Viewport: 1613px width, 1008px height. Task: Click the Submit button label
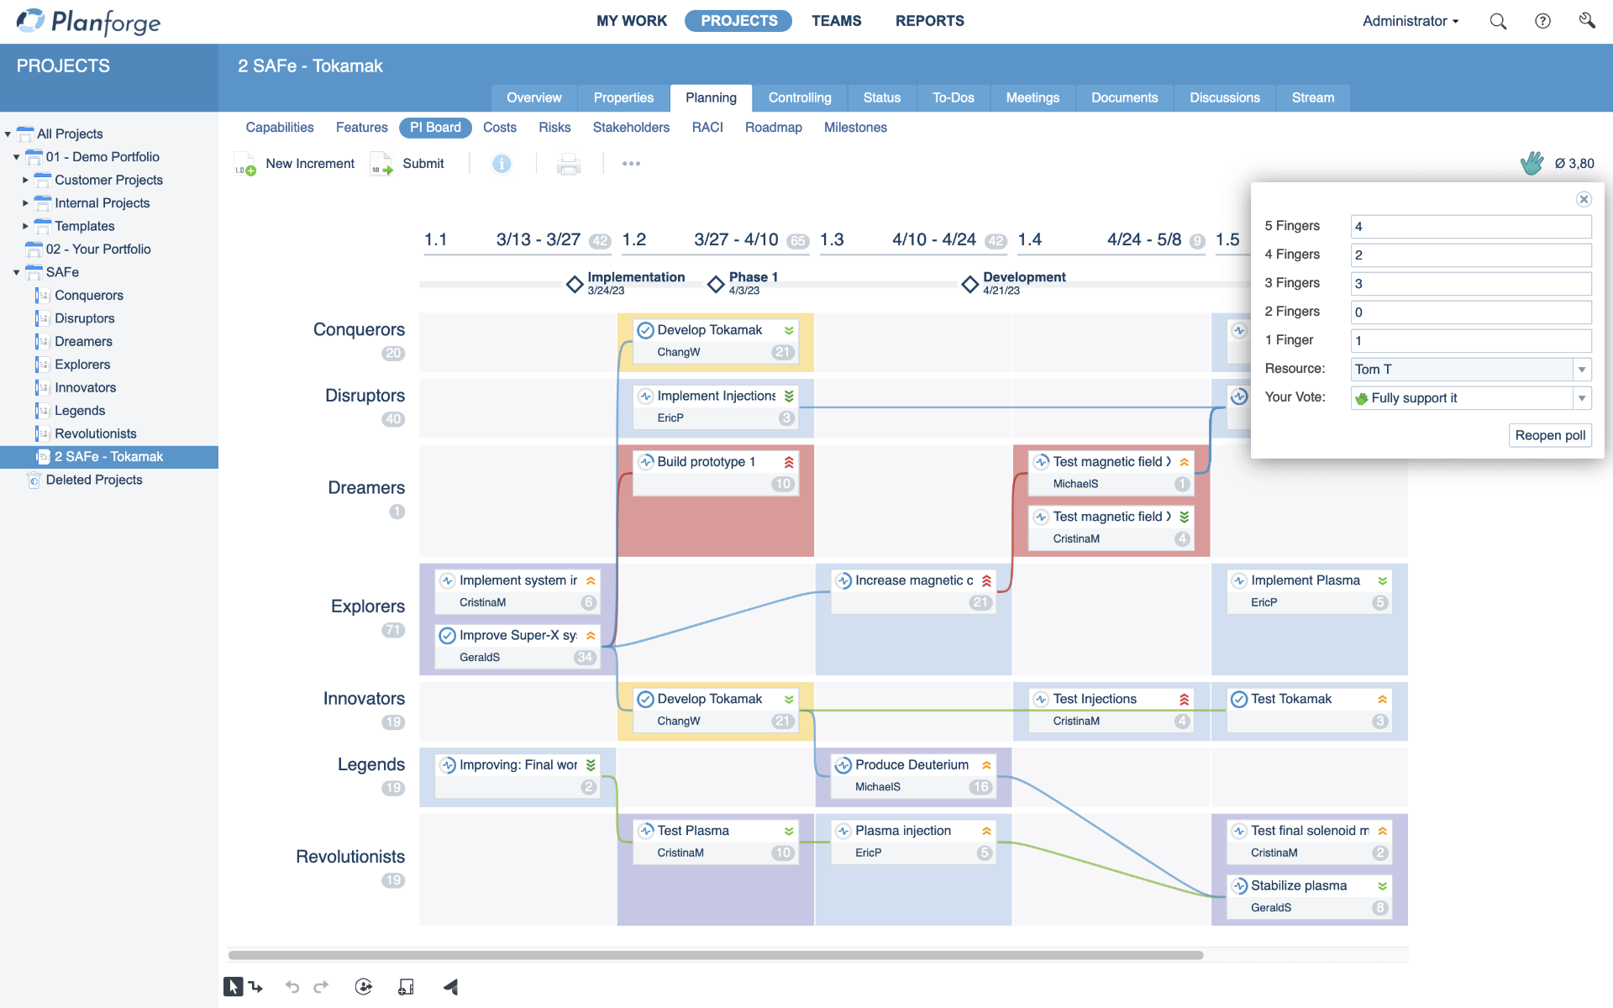coord(423,164)
